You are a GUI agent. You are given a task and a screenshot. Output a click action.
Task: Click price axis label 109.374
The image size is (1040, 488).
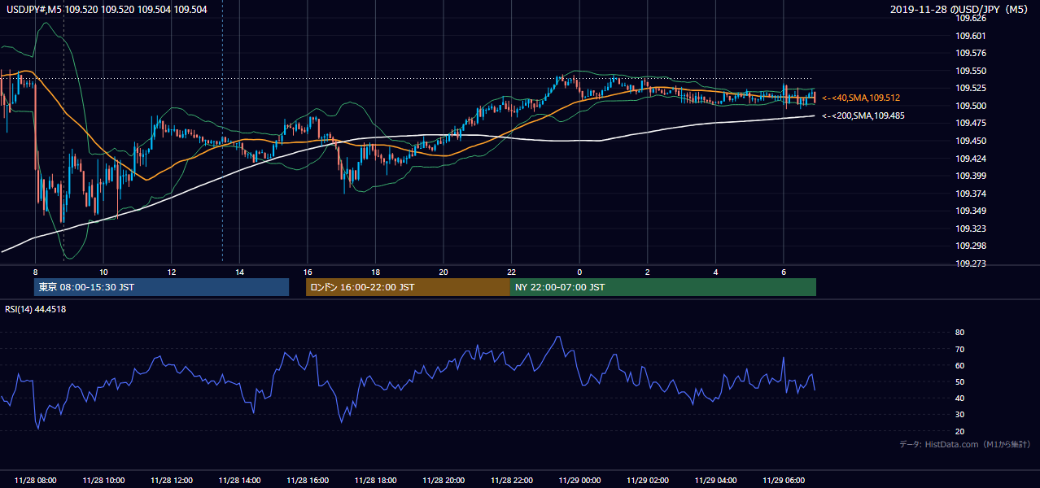click(x=971, y=194)
